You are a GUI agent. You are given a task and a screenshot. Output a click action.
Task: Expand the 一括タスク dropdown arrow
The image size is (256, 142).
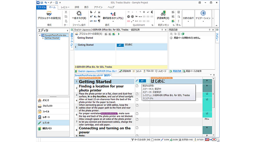pos(79,22)
